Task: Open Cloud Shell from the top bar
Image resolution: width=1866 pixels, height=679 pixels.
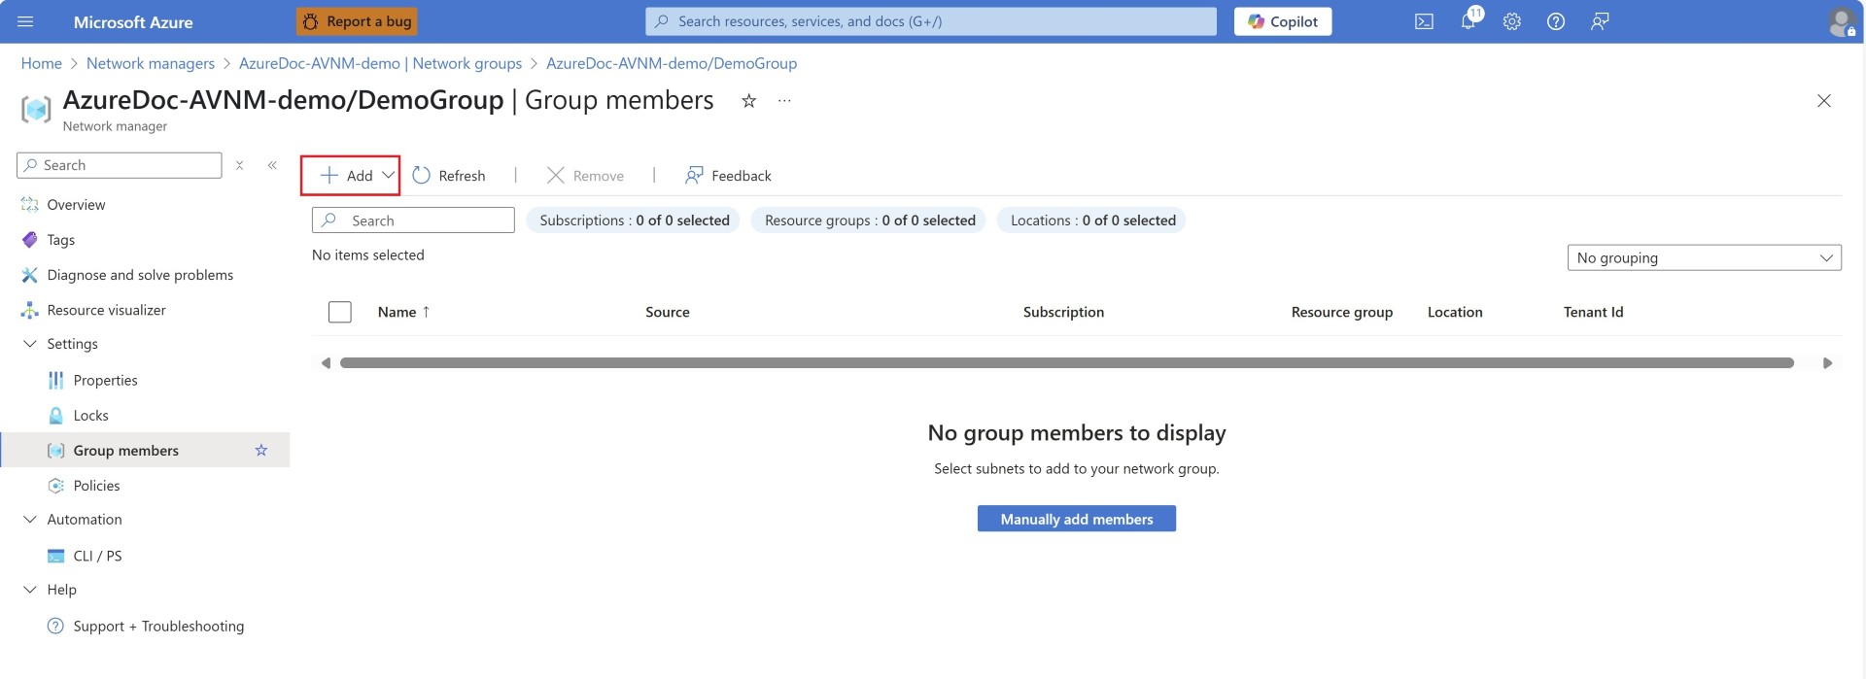Action: point(1424,21)
